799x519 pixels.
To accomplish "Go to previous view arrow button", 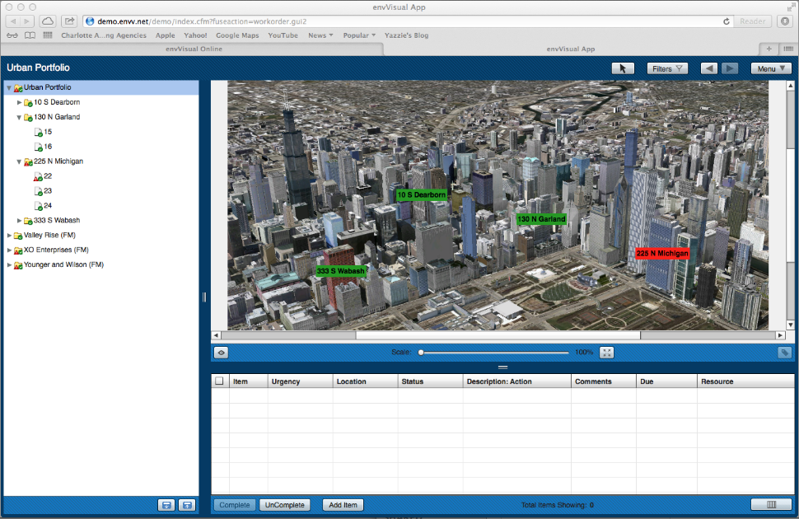I will point(709,68).
